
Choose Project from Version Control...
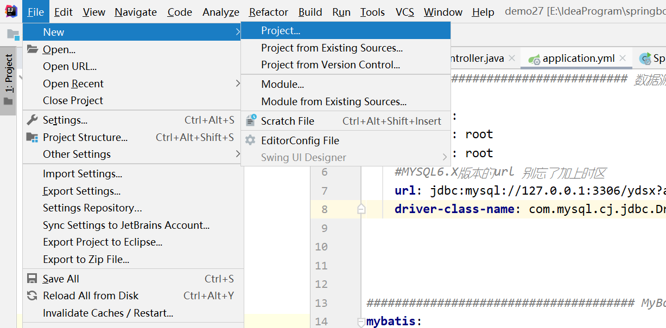(x=346, y=65)
